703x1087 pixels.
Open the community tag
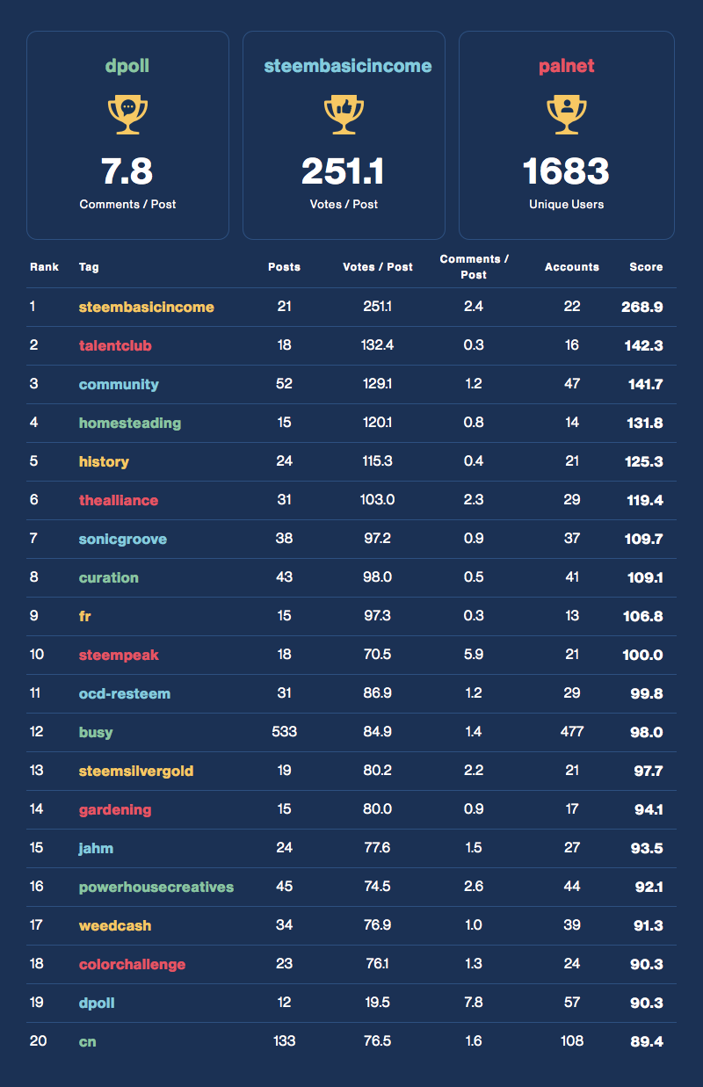point(119,385)
